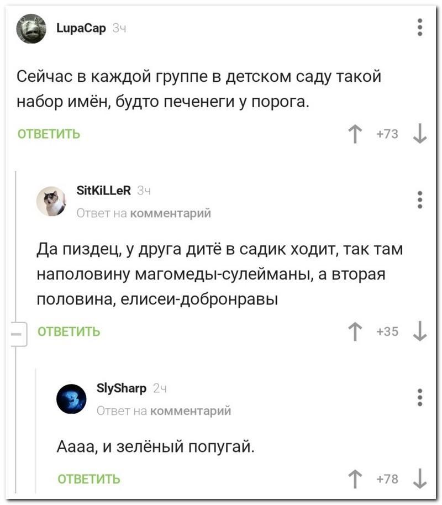Open three-dot menu on LupaCap's comment
This screenshot has width=442, height=505.
(420, 28)
